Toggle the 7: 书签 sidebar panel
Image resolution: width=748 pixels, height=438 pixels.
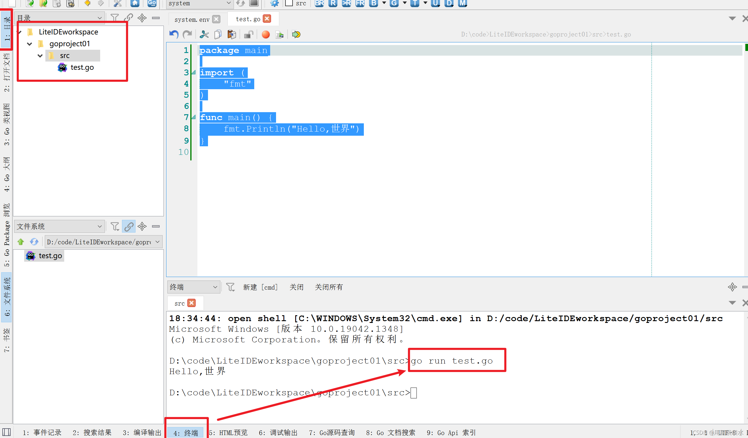pyautogui.click(x=6, y=340)
